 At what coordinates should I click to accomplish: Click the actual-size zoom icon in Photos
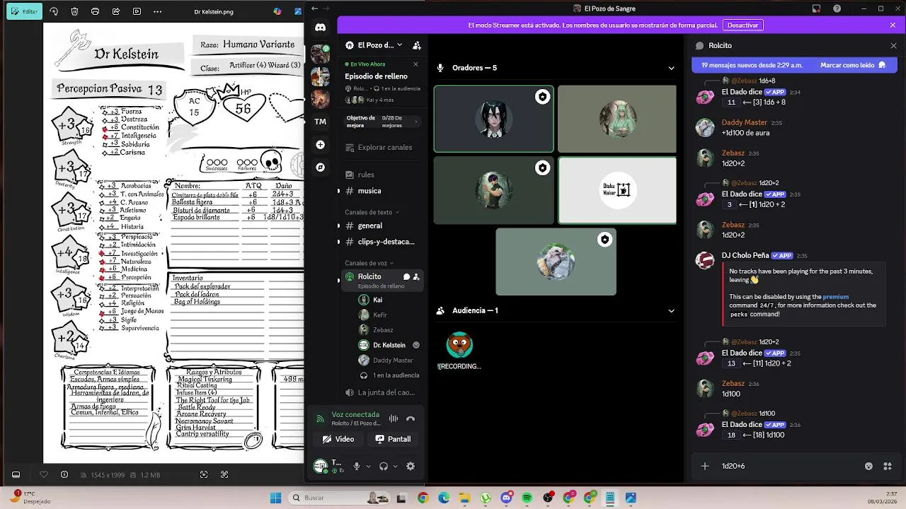224,475
